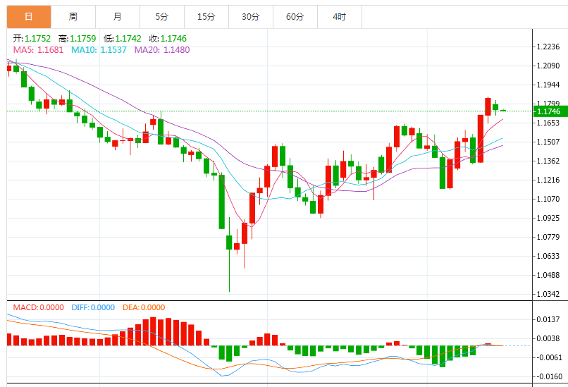Click the MACD: 0.0000 indicator label
The image size is (568, 387).
38,307
